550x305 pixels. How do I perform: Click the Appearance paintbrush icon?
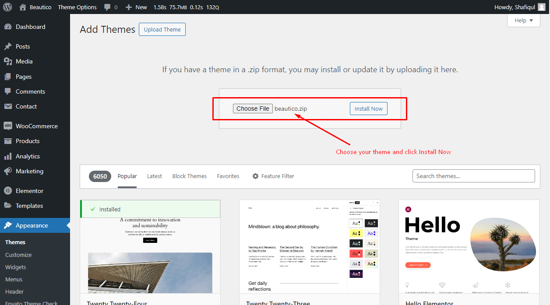tap(8, 225)
